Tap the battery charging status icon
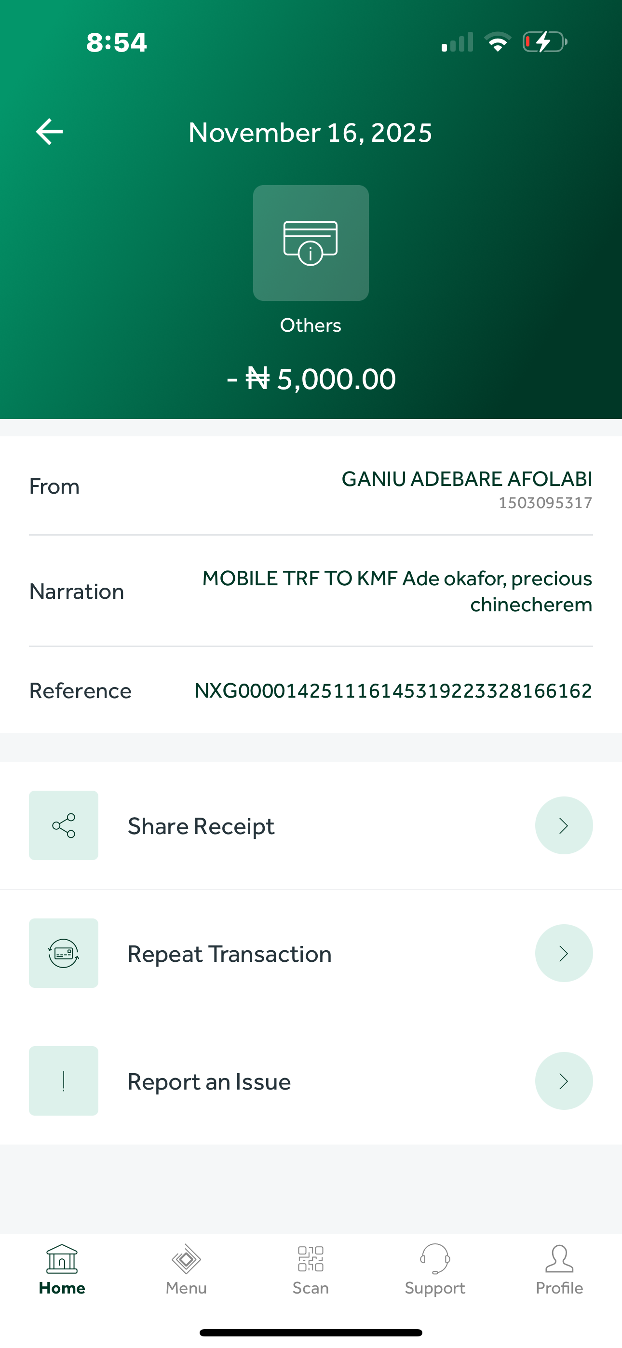The image size is (622, 1348). click(x=544, y=42)
